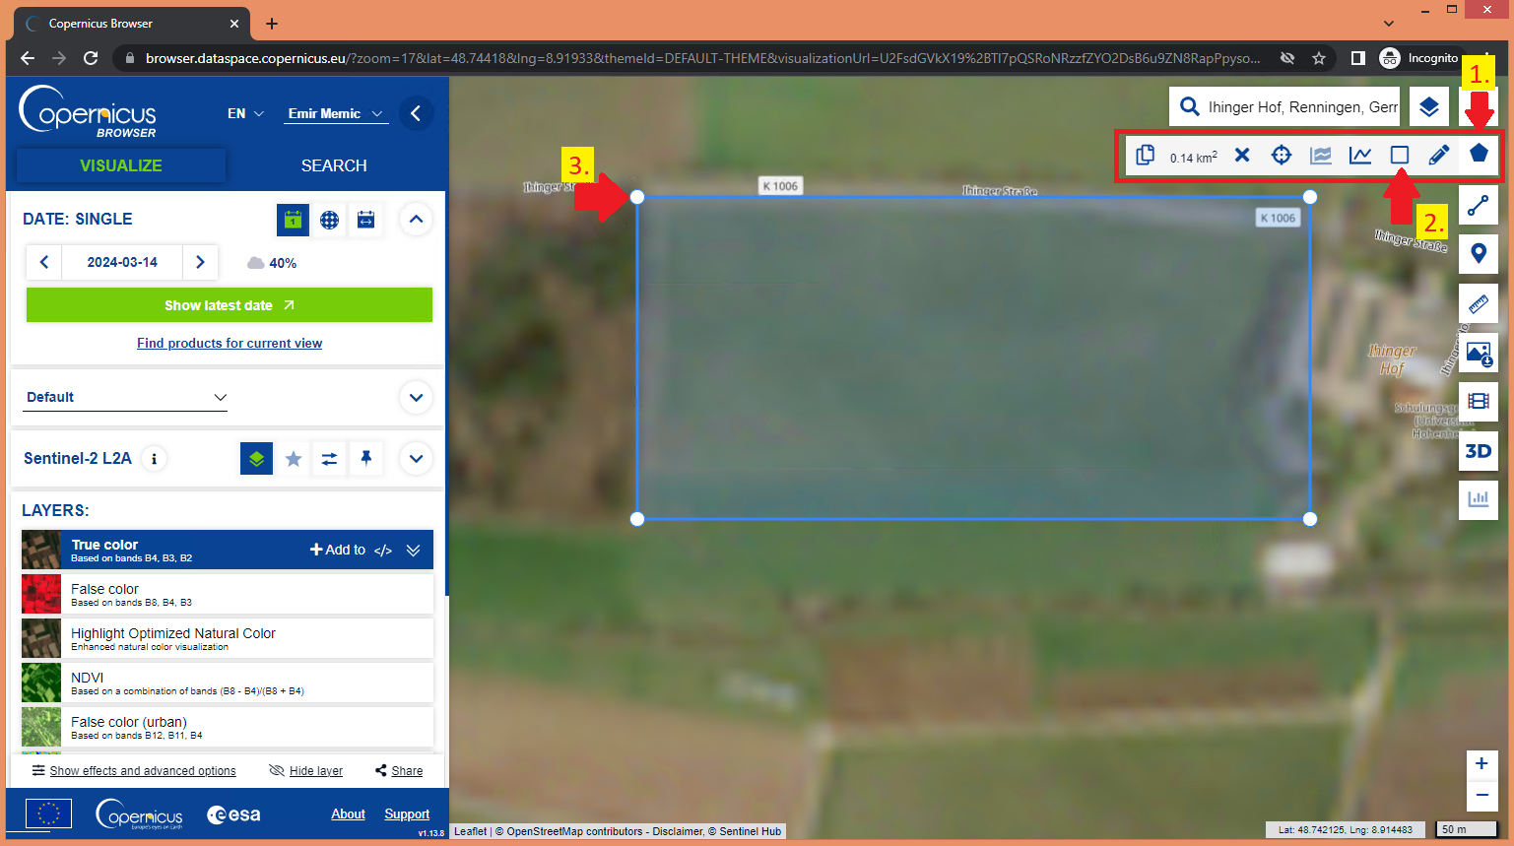
Task: Open the Emir Memic user menu
Action: (336, 114)
